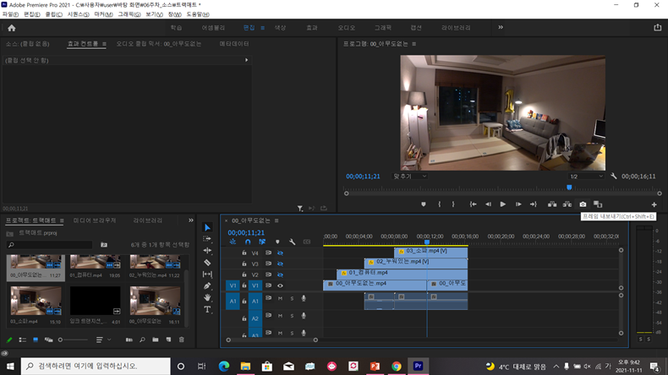668x375 pixels.
Task: Open 효과 컨트롤 panel menu
Action: tap(104, 44)
